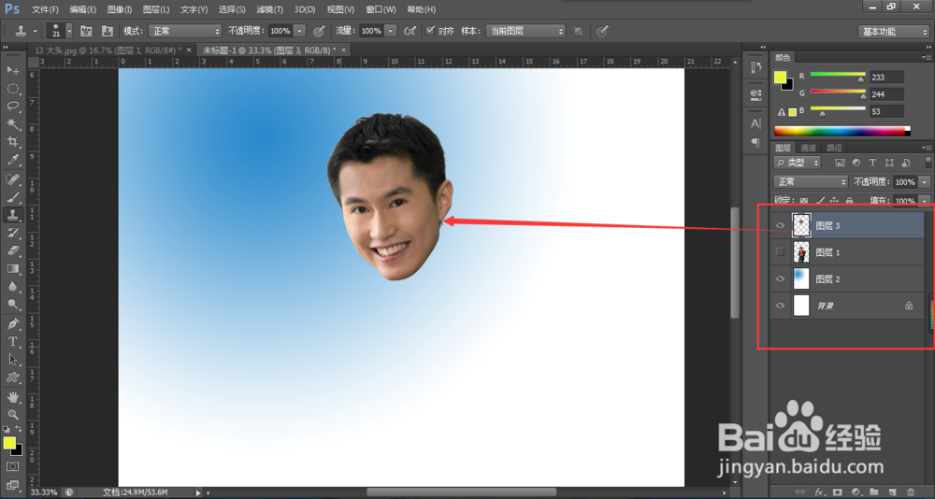Select the 图层 1 layer thumbnail
Viewport: 935px width, 499px height.
coord(801,252)
